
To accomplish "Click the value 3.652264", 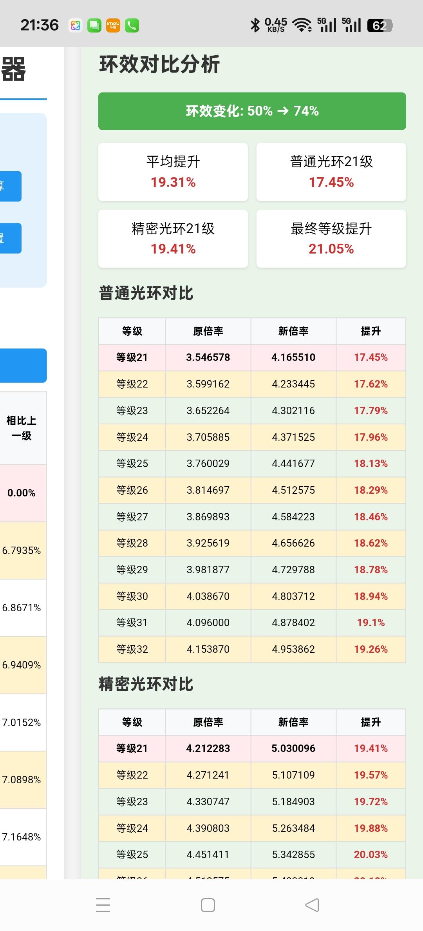I will (x=208, y=411).
